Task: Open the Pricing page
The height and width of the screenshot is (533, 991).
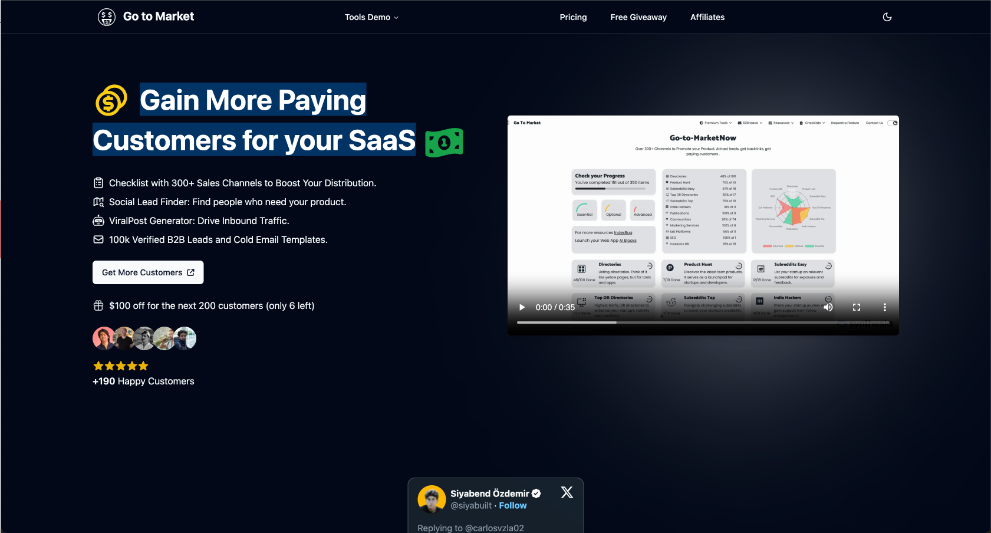Action: pyautogui.click(x=573, y=17)
